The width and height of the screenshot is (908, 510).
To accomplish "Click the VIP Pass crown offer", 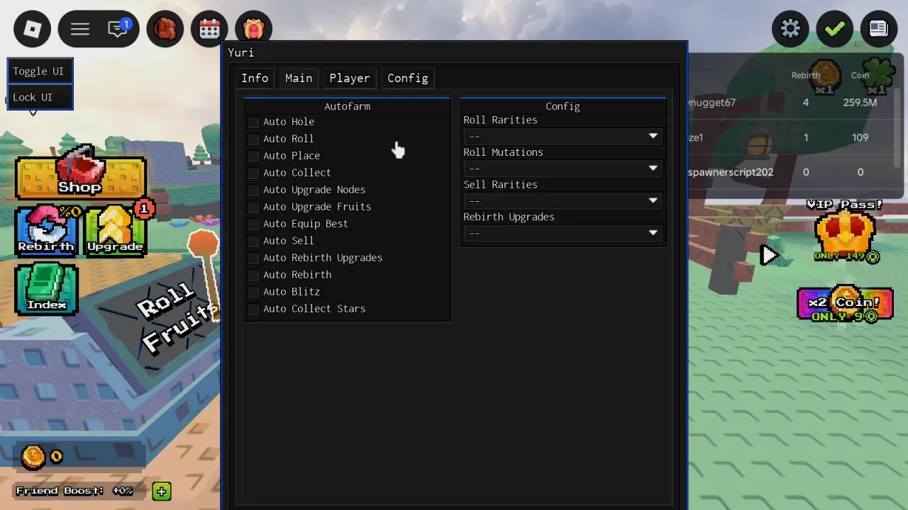I will point(844,232).
